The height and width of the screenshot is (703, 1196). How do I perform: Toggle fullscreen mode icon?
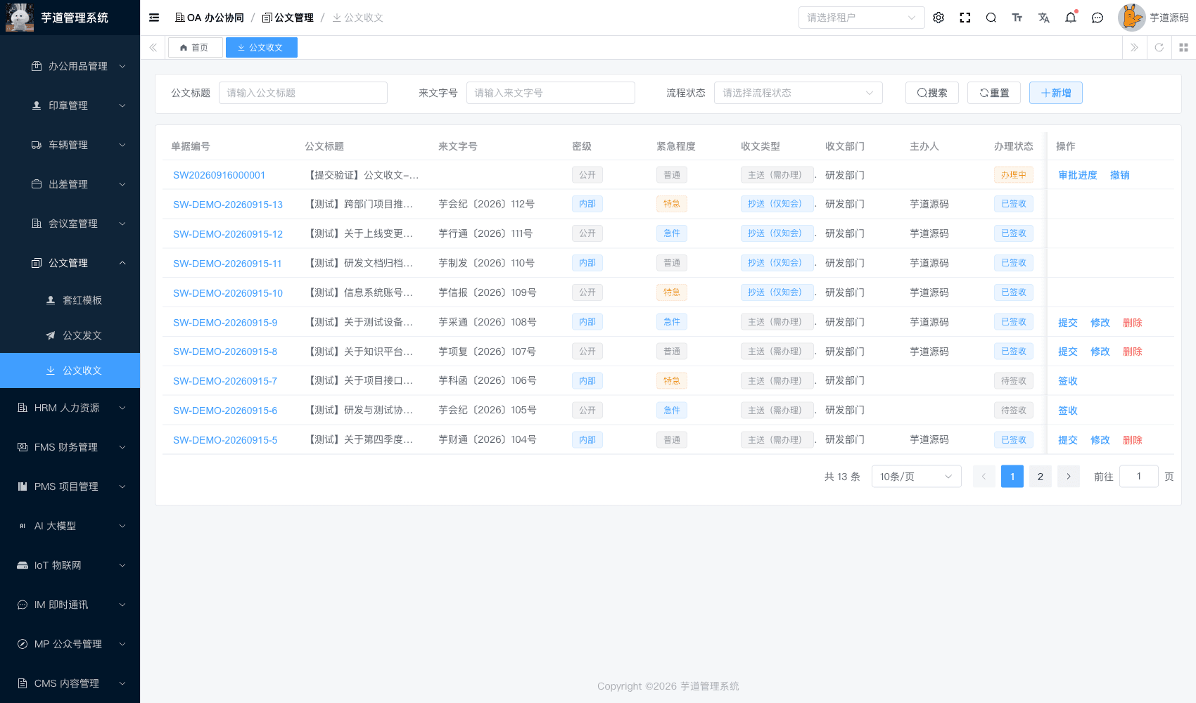pos(965,18)
